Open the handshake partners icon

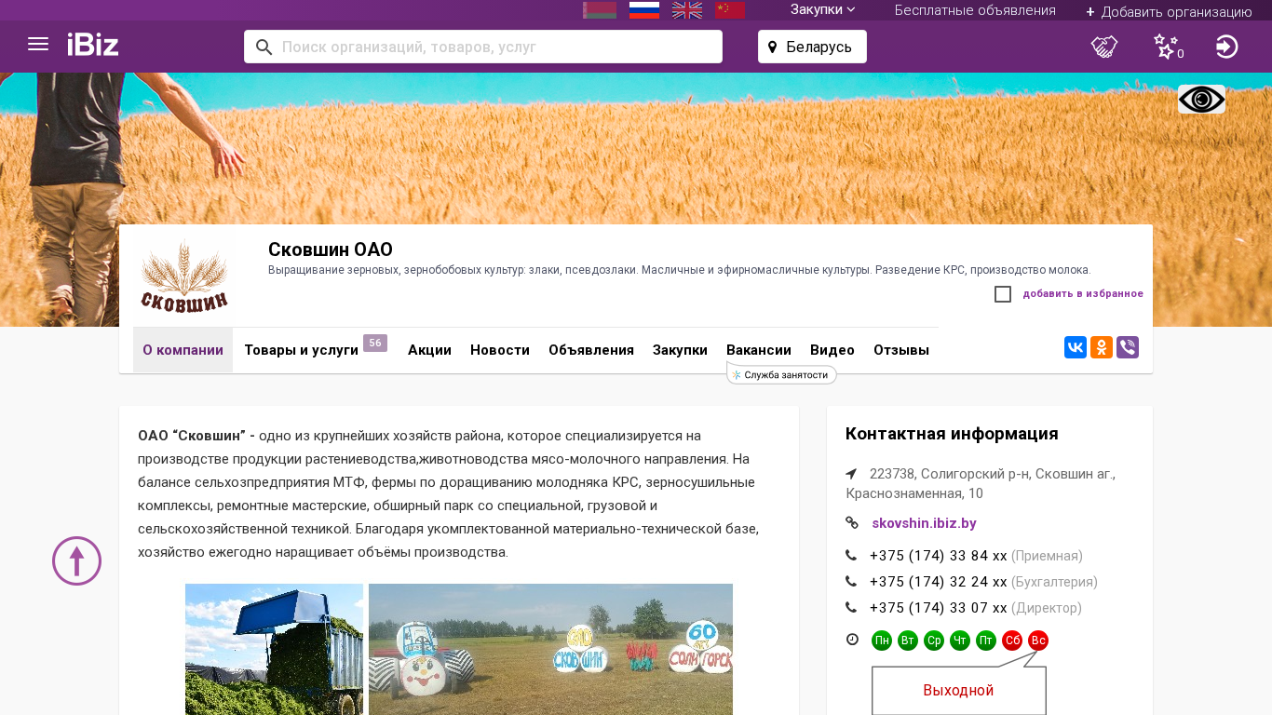pyautogui.click(x=1104, y=47)
